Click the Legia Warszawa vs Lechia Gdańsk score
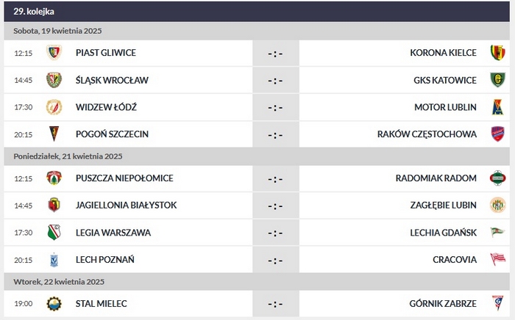Image resolution: width=515 pixels, height=320 pixels. coord(275,233)
